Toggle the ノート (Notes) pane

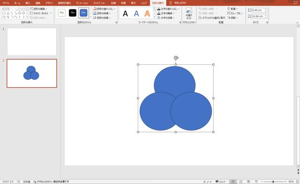[x=208, y=182]
